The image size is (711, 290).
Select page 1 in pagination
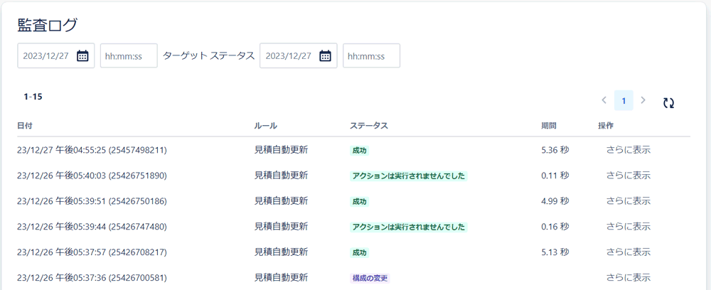click(624, 101)
